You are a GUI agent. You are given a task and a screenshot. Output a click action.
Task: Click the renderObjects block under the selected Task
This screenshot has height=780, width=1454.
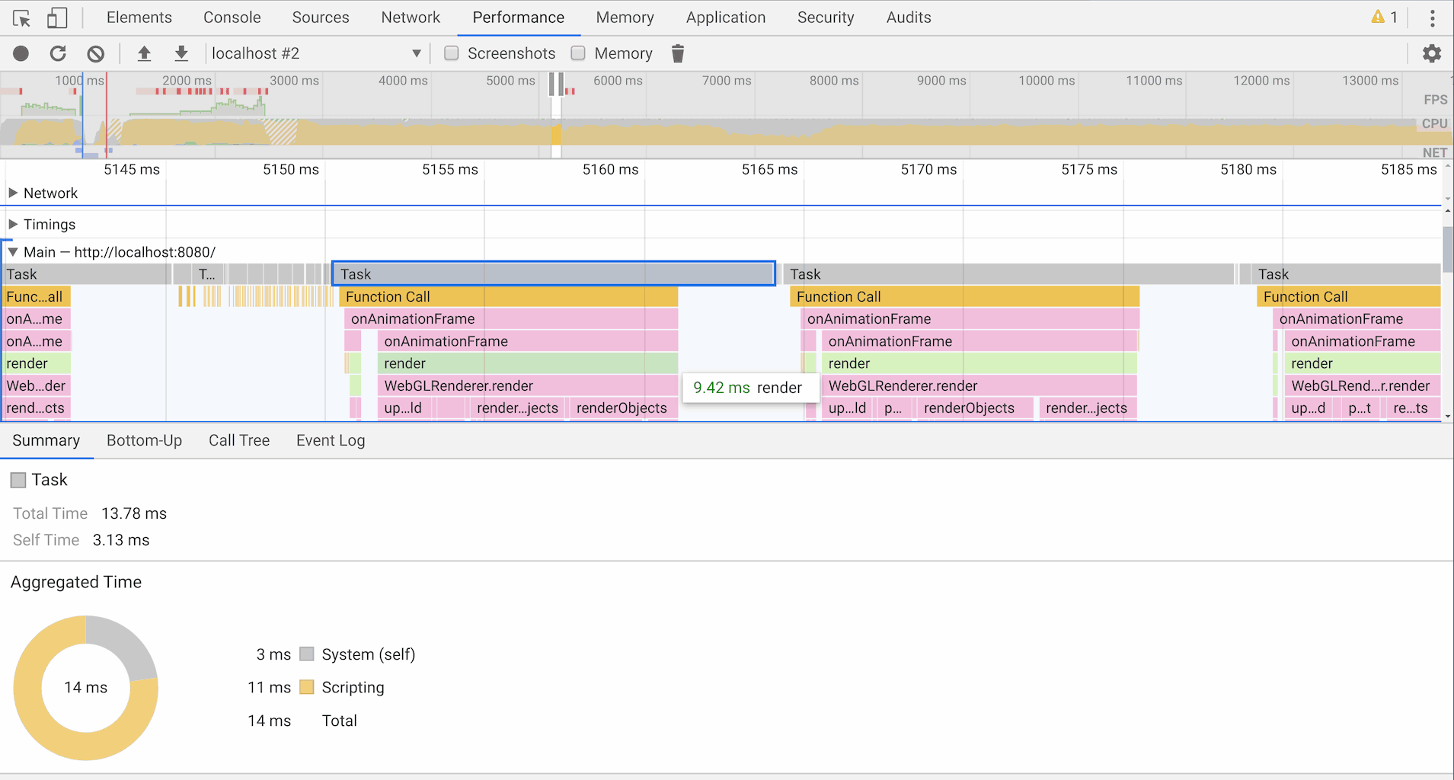[x=622, y=408]
